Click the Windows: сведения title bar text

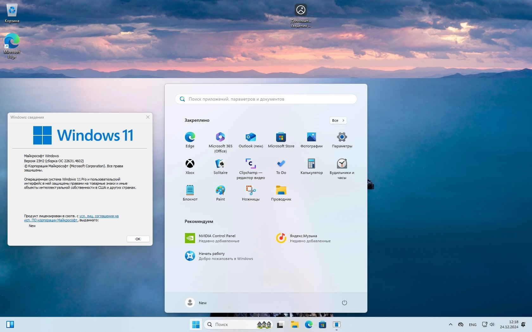click(27, 117)
